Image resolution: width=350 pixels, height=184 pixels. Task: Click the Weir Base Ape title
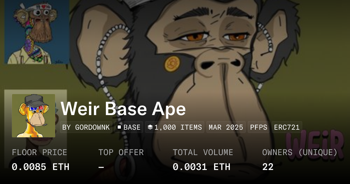[123, 109]
